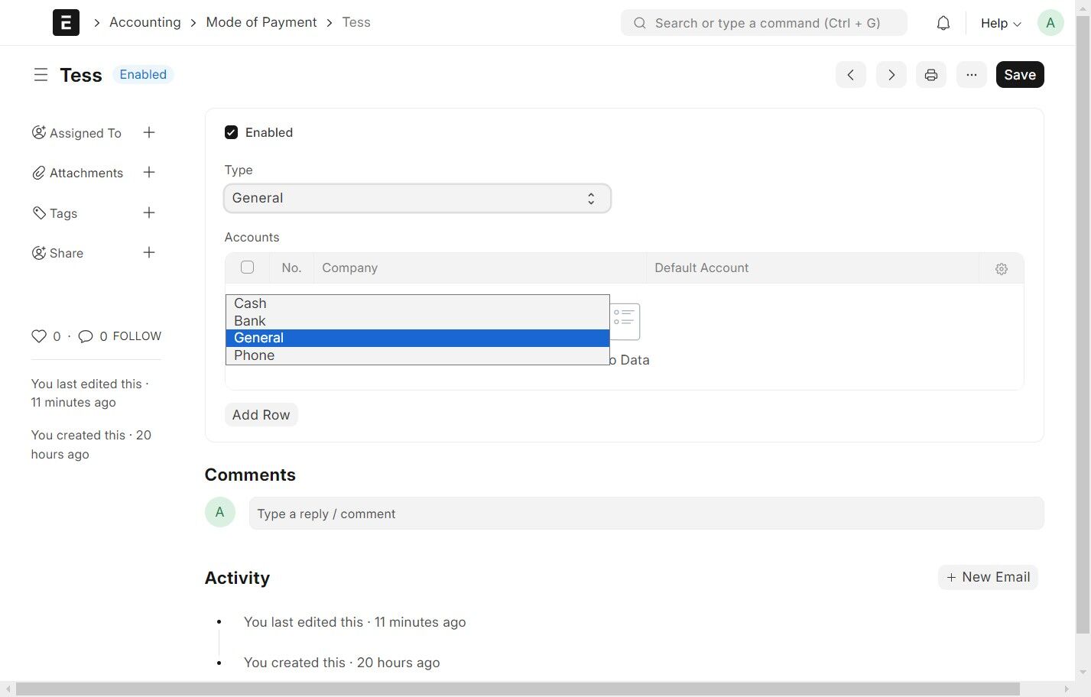This screenshot has height=697, width=1091.
Task: Go to next record arrow
Action: pos(891,75)
